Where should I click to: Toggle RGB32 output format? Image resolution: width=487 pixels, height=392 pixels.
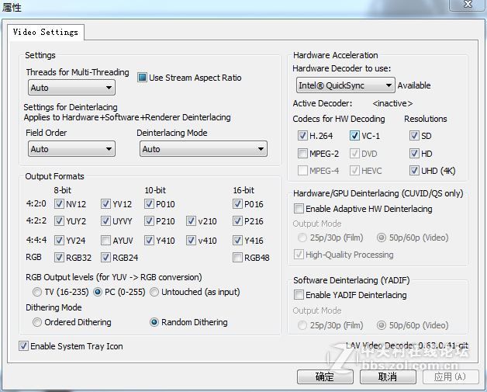point(59,258)
